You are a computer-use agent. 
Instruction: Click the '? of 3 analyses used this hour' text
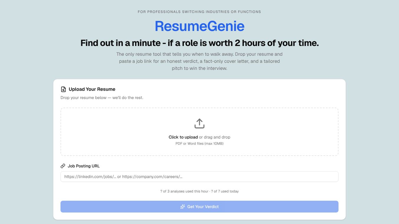tap(184, 191)
